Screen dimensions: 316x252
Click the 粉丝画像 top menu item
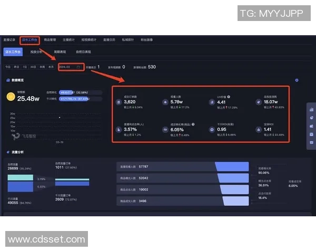coord(147,39)
